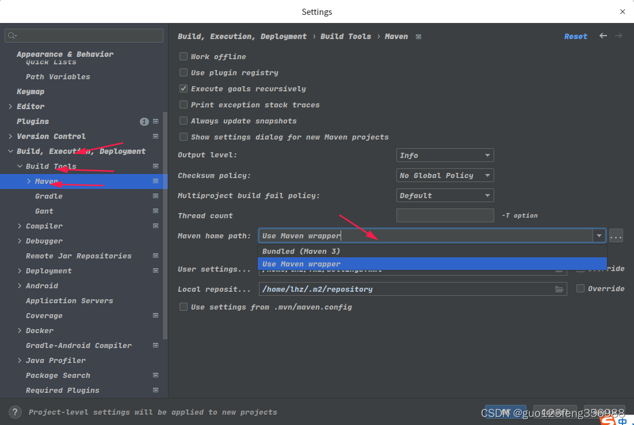Open the Output level dropdown
Screen dimensions: 634x425
click(x=445, y=155)
